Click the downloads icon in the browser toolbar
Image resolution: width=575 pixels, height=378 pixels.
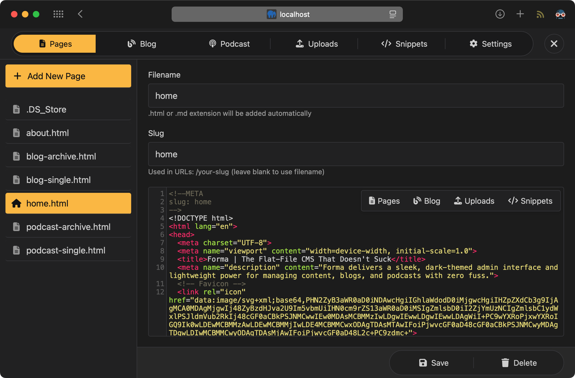point(500,14)
